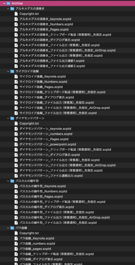This screenshot has width=135, height=265.
Task: Select ダイヤモンドパターン_ファイル出力 (背景透明)_色指定_AirDrop.scptd
Action: [x=67, y=165]
